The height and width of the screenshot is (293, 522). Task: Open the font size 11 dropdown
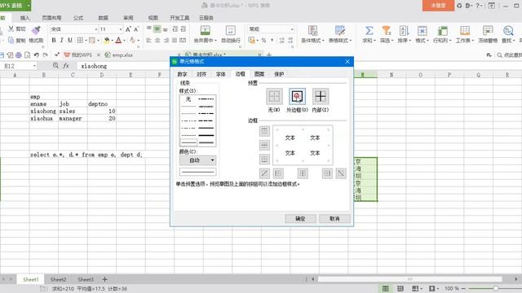click(121, 29)
